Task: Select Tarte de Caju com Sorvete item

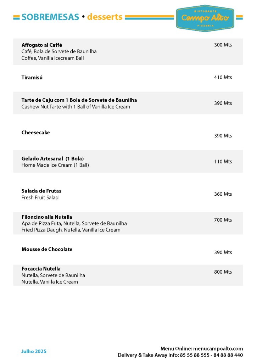Action: tap(79, 100)
